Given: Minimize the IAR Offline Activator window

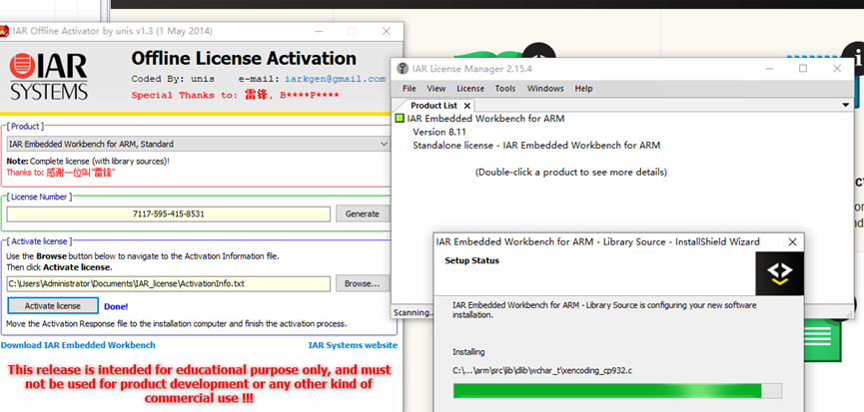Looking at the screenshot, I should pos(319,31).
